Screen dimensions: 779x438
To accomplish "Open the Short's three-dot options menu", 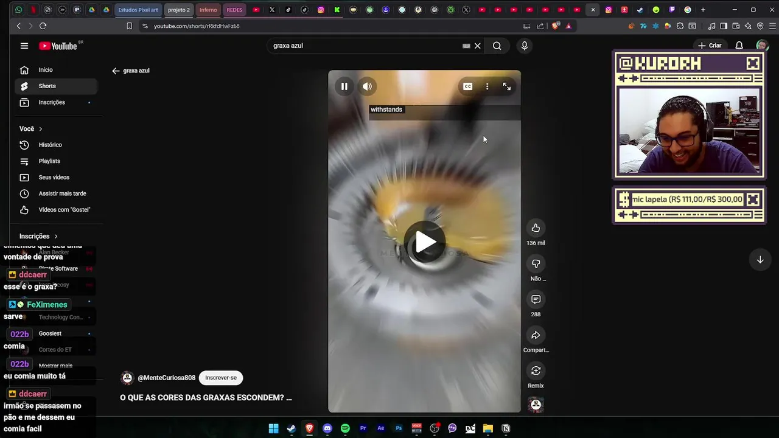I will tap(487, 86).
